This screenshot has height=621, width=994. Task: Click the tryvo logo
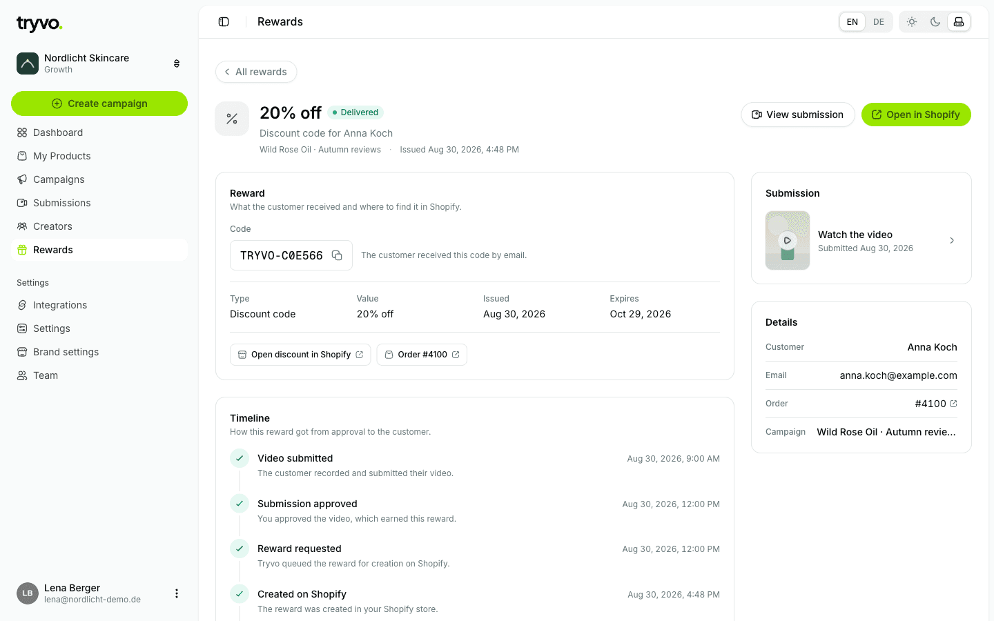click(39, 24)
